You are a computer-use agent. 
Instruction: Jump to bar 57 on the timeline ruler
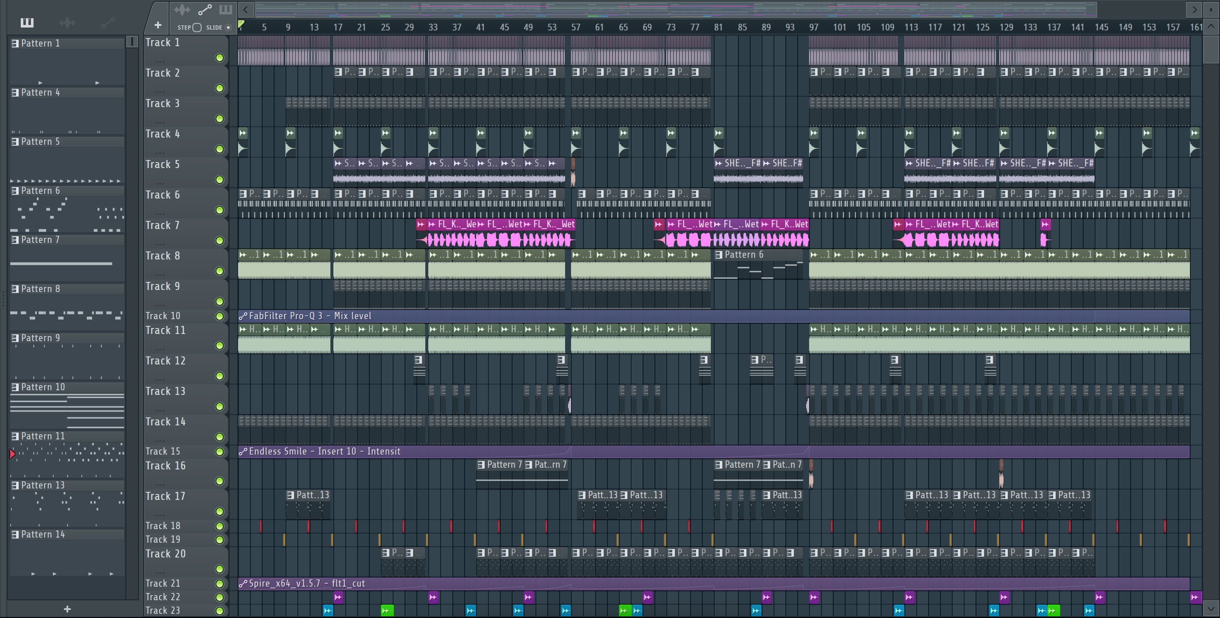[x=575, y=28]
